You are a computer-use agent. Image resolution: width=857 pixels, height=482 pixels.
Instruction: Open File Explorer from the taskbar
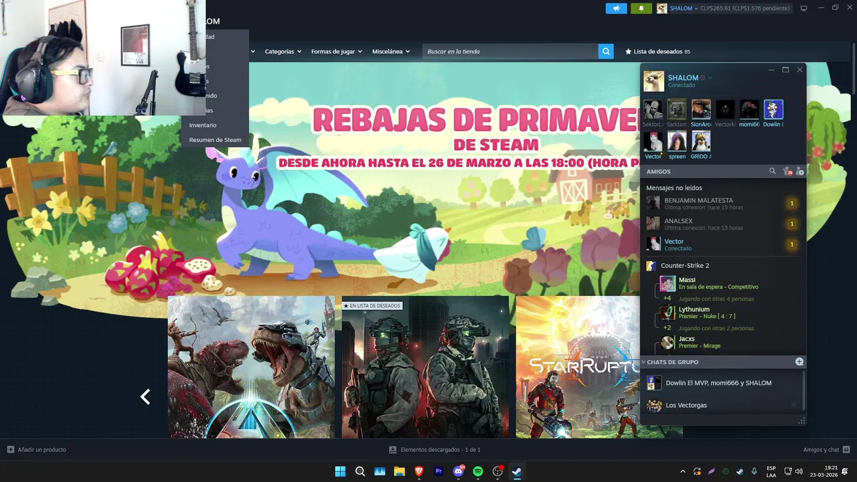tap(400, 471)
